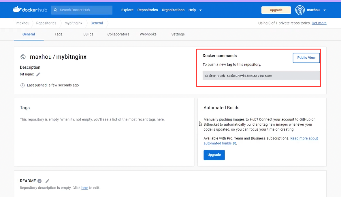Switch to the Collaborators tab
Viewport: 341px width, 197px height.
pos(118,34)
